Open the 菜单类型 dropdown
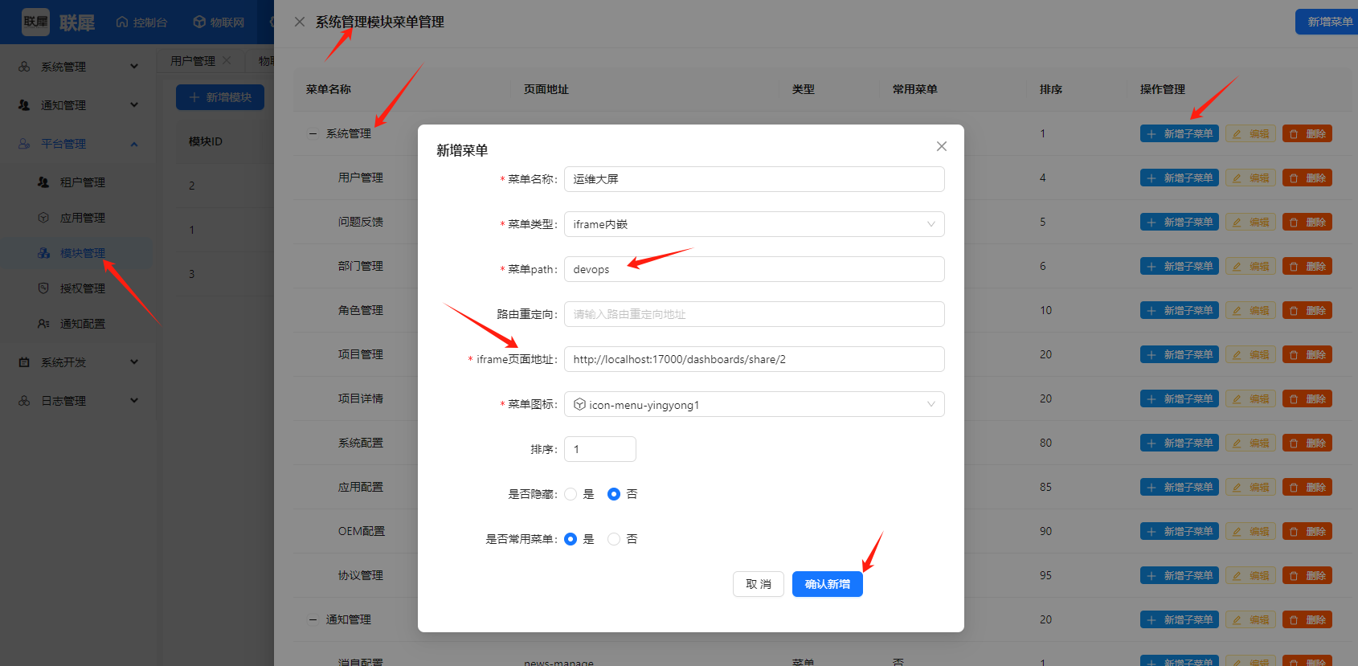1358x666 pixels. pos(754,224)
